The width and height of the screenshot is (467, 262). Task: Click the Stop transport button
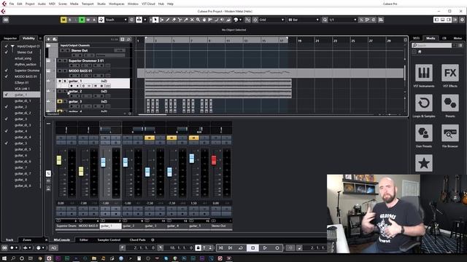253,247
